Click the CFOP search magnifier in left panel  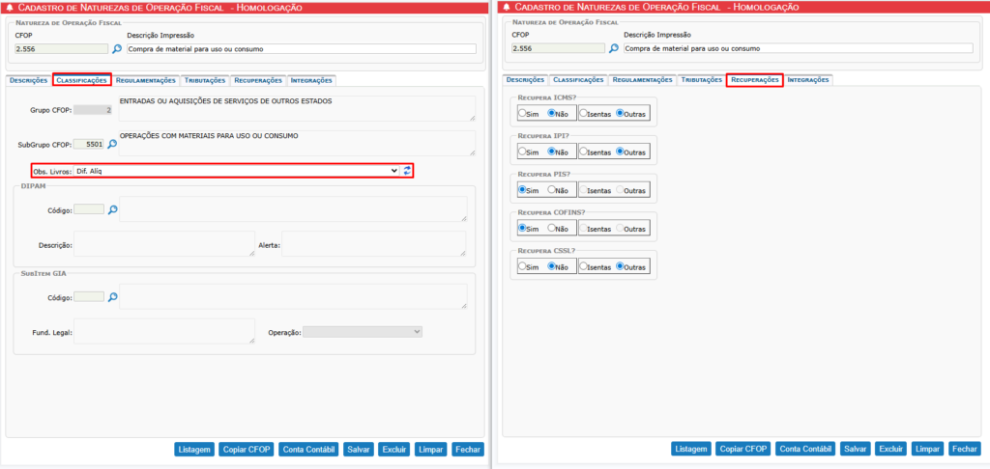[x=117, y=48]
